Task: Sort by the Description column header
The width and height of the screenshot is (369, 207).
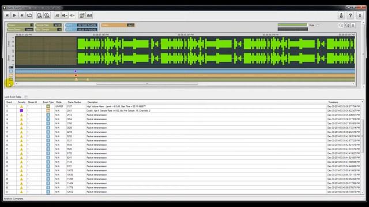Action: pos(93,102)
